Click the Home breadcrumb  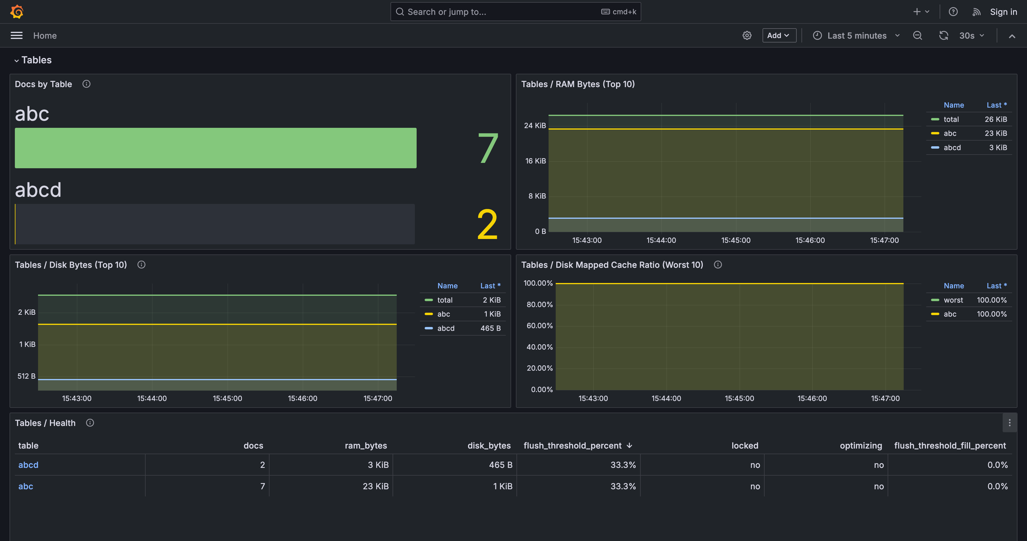point(45,35)
